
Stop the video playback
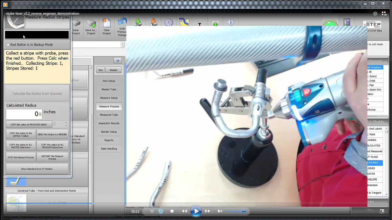[172, 211]
